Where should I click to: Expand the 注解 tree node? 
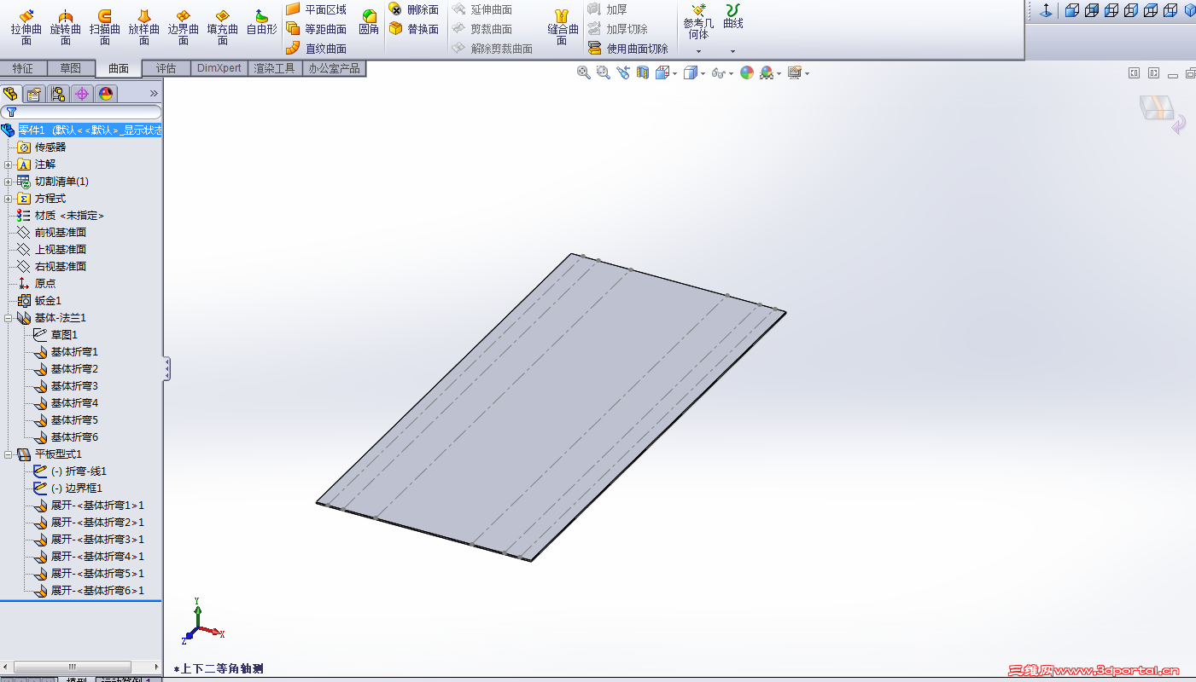coord(8,165)
